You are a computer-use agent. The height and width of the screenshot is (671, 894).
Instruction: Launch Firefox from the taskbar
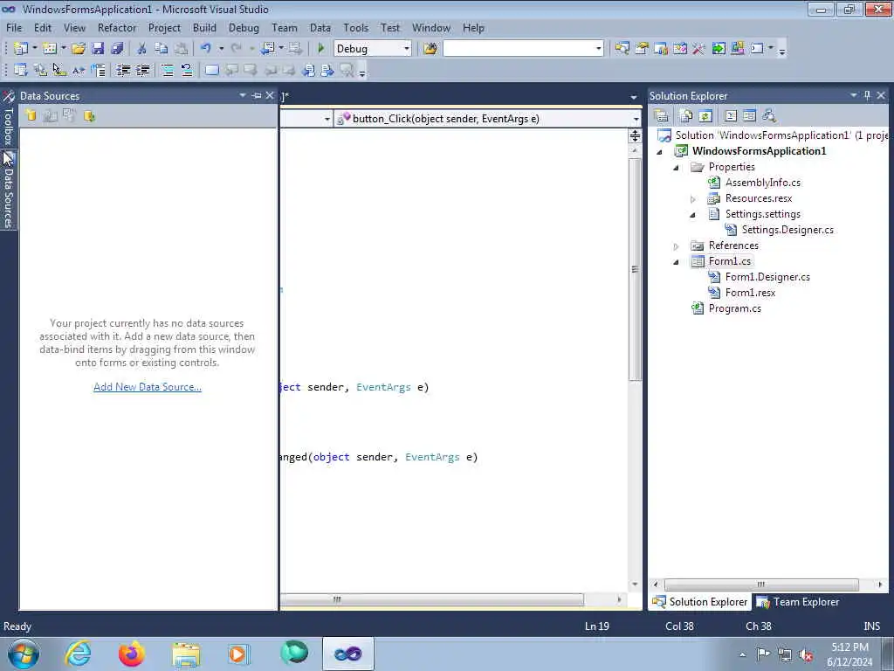(x=132, y=654)
